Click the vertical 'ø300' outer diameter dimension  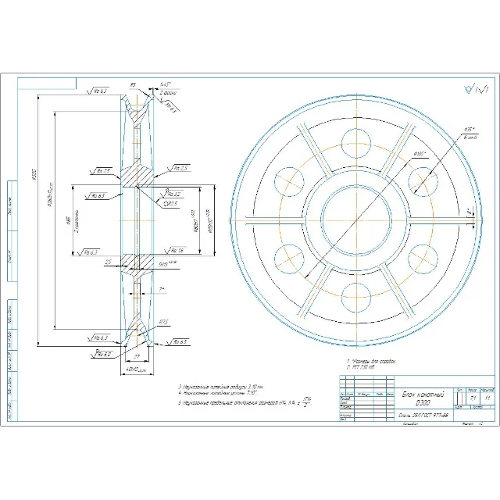34,175
